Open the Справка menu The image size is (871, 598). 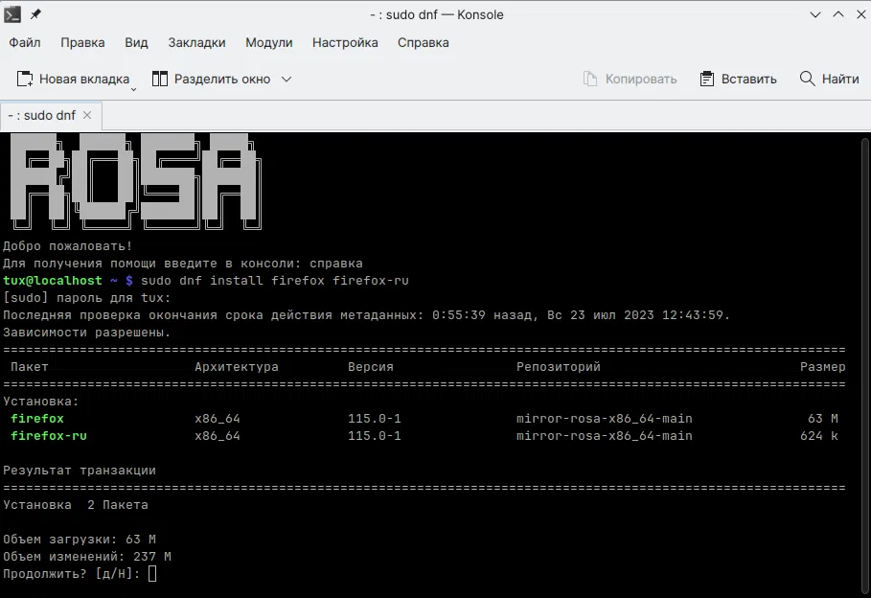coord(423,42)
